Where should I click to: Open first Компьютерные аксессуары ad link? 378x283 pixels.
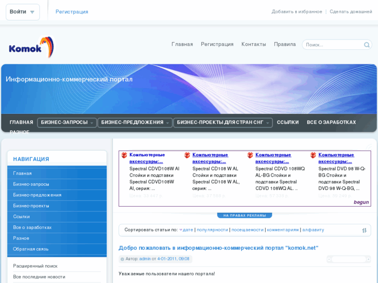147,158
